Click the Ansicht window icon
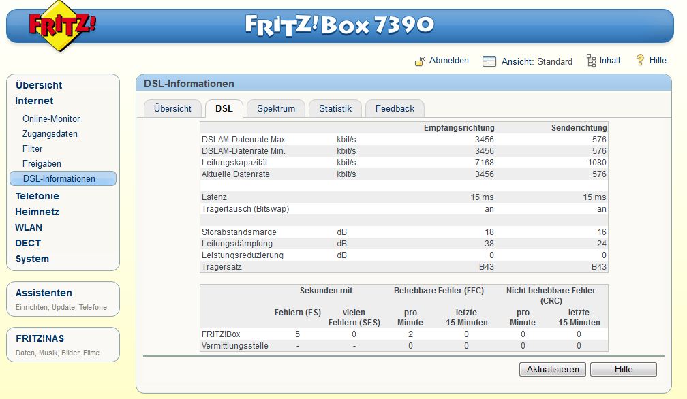687x399 pixels. [489, 61]
